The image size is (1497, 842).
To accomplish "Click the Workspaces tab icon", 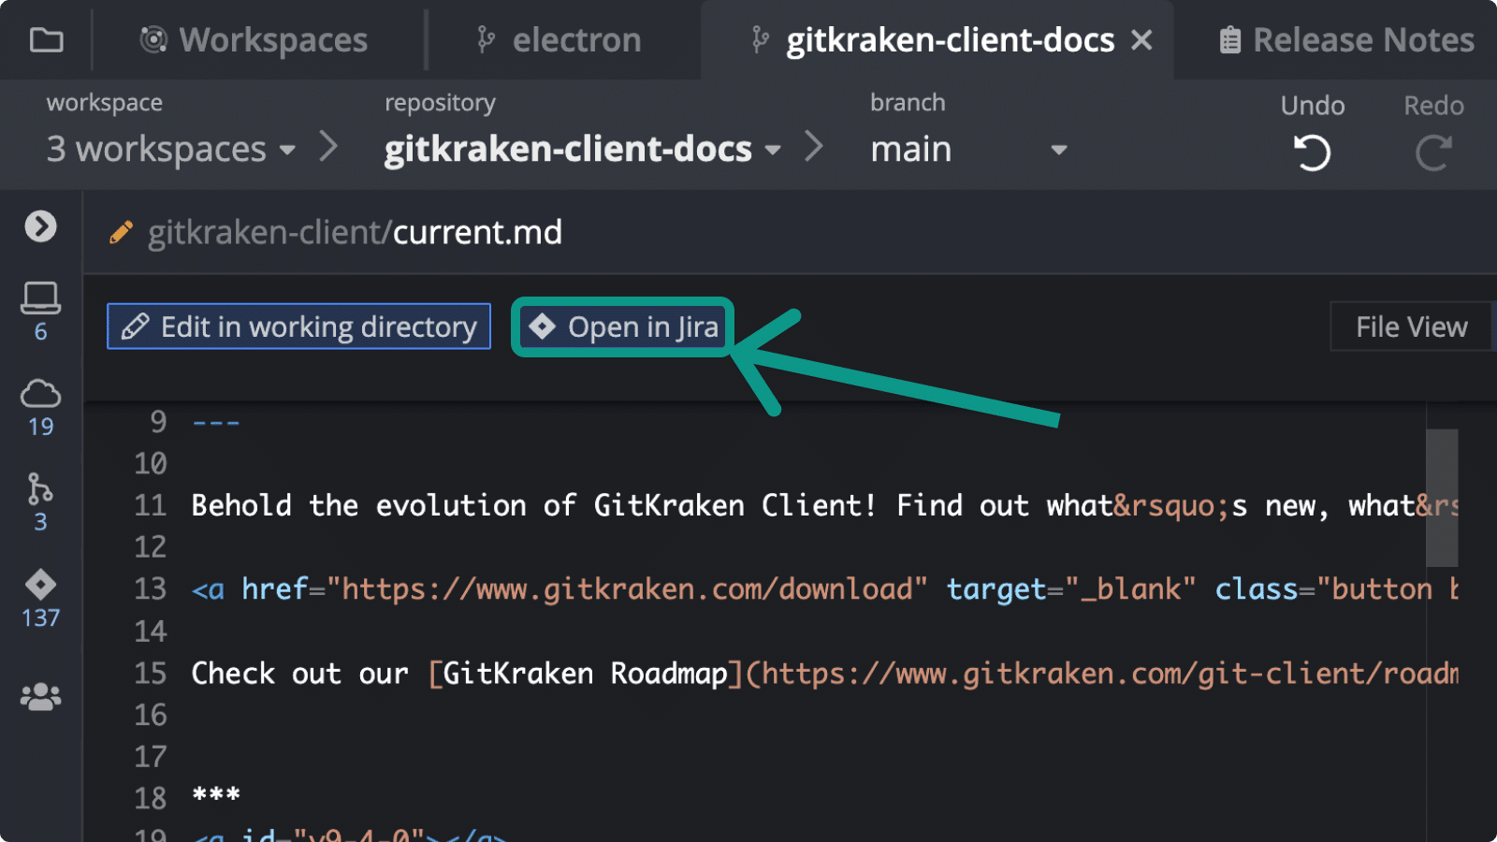I will point(153,39).
